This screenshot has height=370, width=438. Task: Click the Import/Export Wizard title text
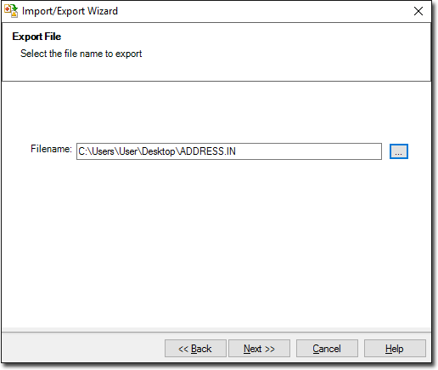[x=70, y=11]
